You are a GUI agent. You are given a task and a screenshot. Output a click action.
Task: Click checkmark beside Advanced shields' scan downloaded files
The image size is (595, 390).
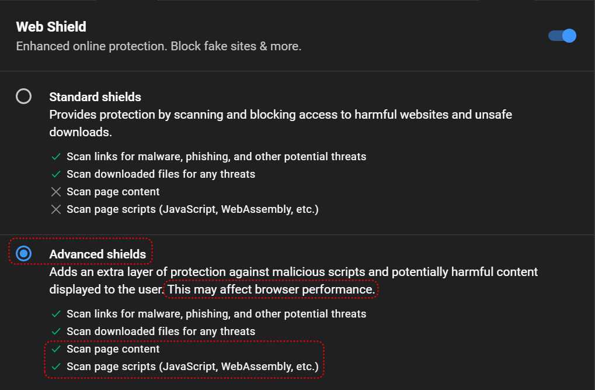point(56,332)
